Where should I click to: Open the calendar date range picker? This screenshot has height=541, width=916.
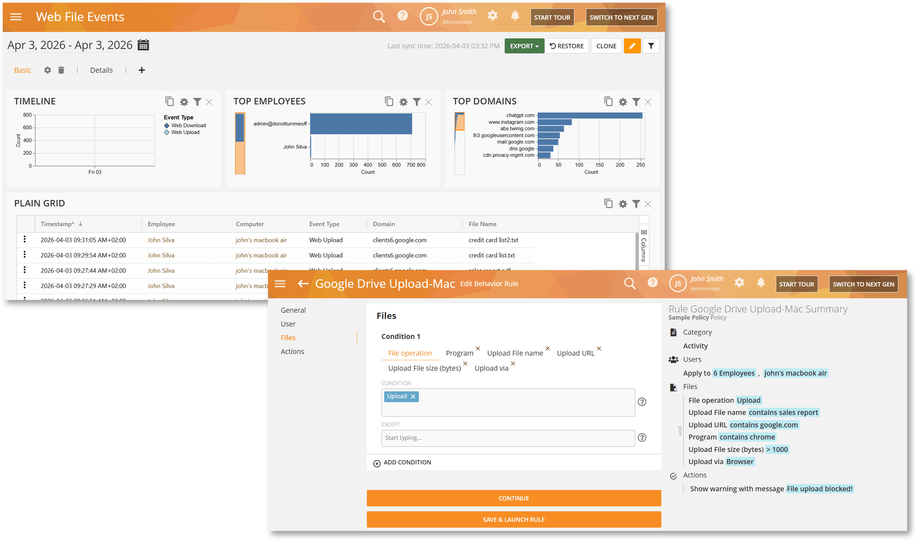(x=143, y=45)
